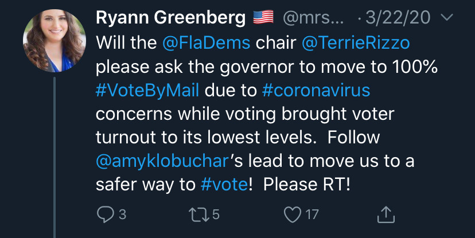
Task: Click the retweet count number 5
Action: (216, 214)
